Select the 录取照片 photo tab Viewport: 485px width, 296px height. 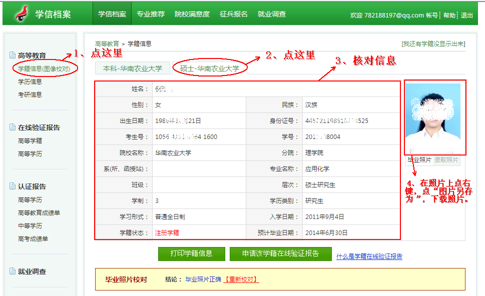[x=446, y=159]
